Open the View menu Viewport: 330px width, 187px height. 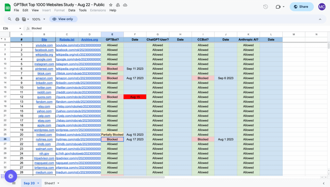coord(35,10)
